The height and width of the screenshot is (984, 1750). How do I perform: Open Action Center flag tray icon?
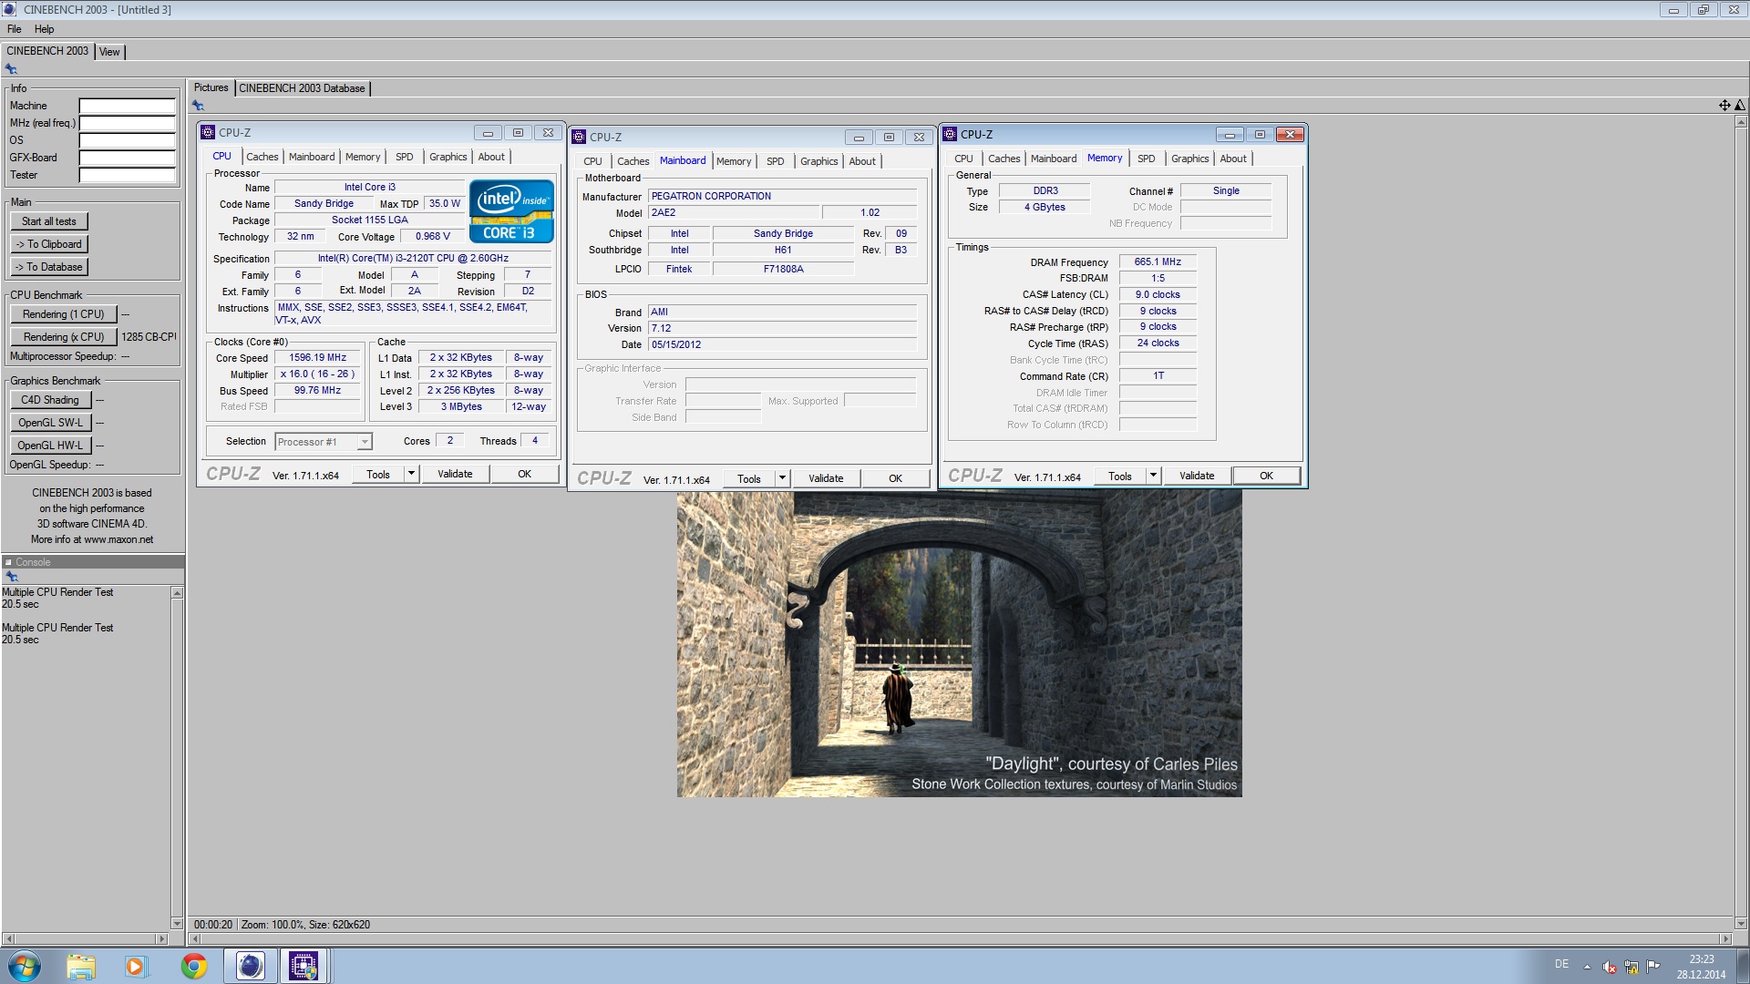[1652, 967]
